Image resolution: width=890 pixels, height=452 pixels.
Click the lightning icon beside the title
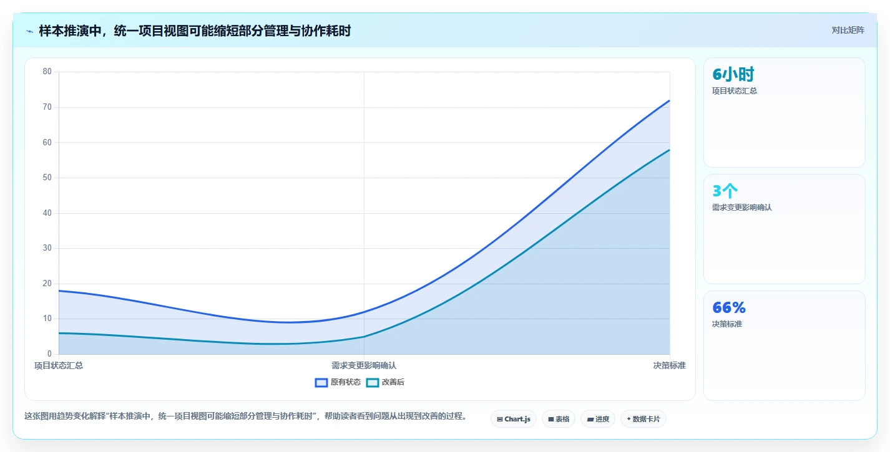(x=30, y=31)
